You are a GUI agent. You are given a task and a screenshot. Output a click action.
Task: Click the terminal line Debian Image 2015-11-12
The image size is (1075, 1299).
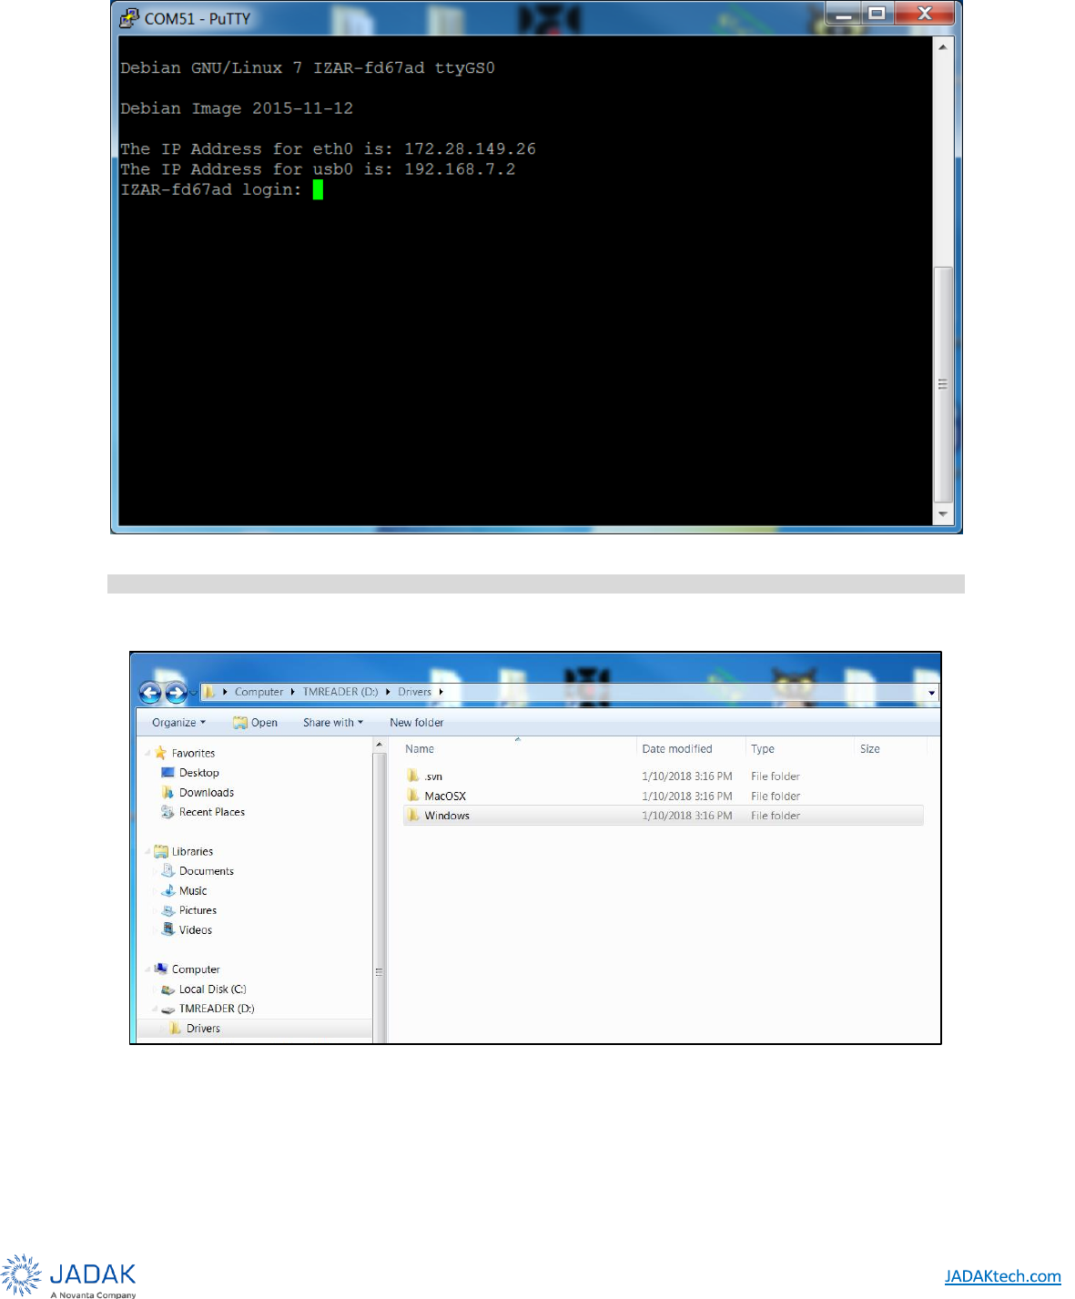237,108
